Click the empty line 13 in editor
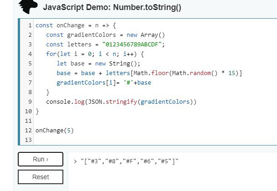277x191 pixels. pos(155,140)
